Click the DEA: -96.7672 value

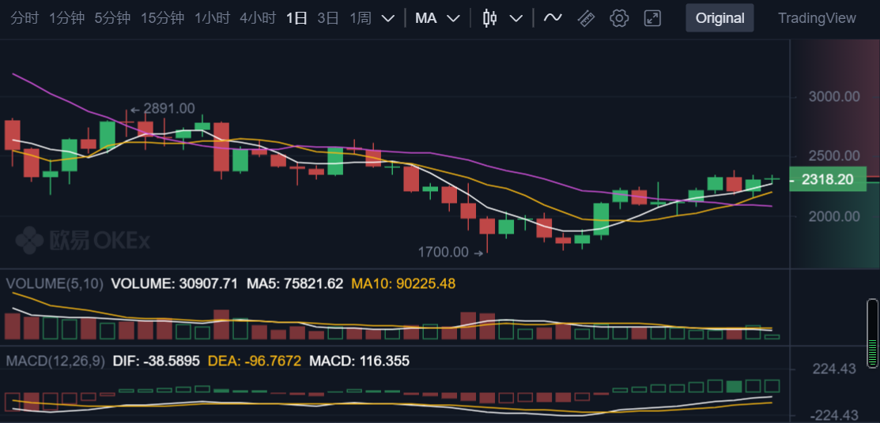(255, 361)
